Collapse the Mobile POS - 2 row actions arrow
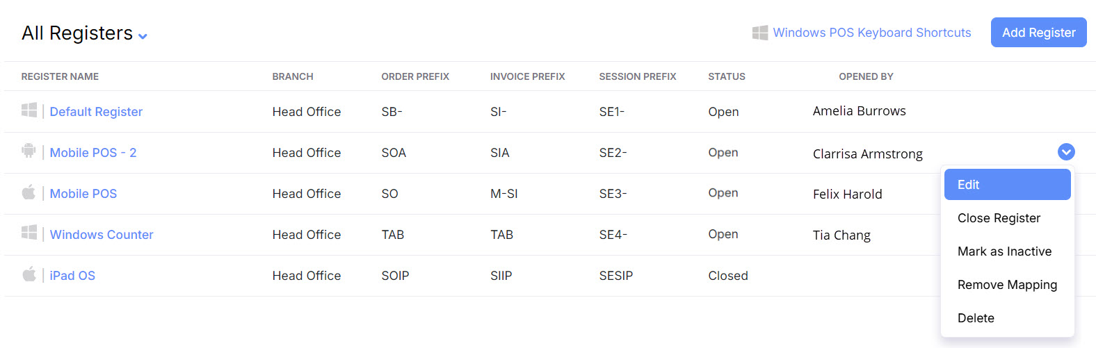 tap(1066, 151)
